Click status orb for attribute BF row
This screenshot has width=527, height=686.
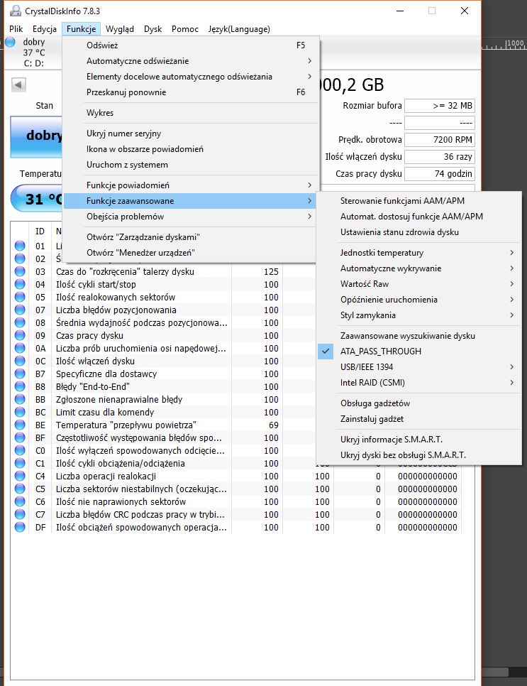[x=20, y=438]
